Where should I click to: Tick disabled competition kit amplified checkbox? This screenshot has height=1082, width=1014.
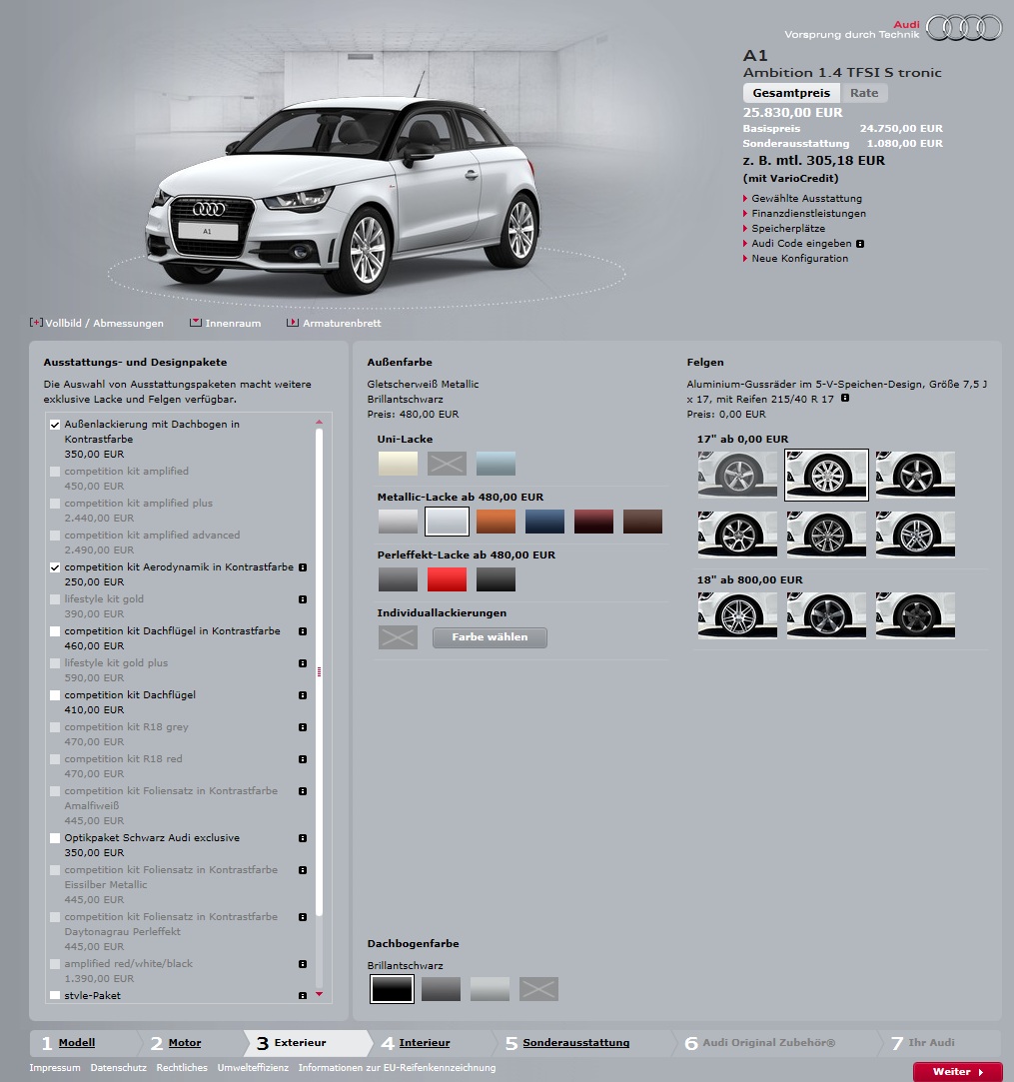(x=55, y=472)
